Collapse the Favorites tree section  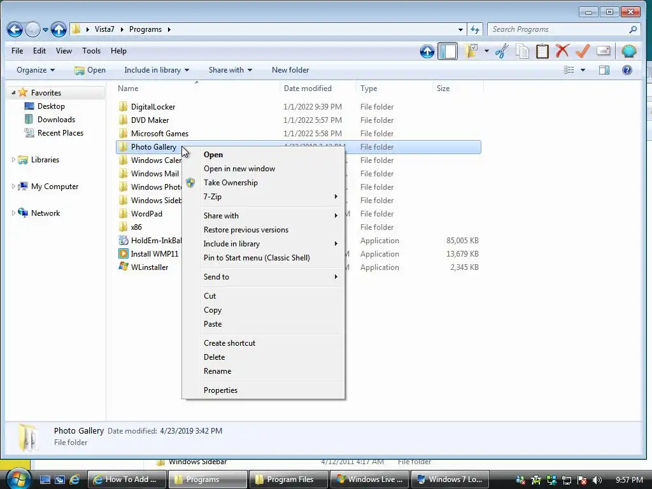pos(13,92)
